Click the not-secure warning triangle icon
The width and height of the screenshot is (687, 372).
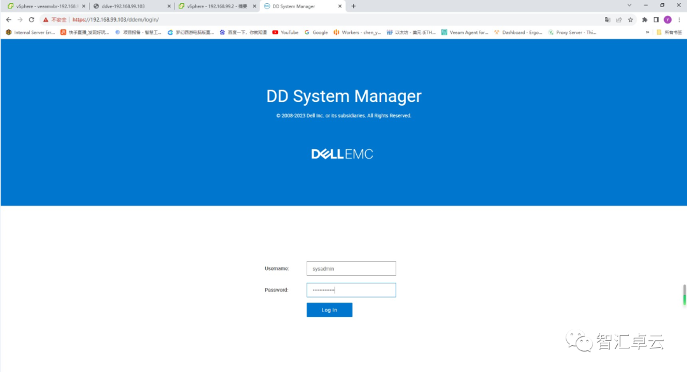(x=46, y=20)
